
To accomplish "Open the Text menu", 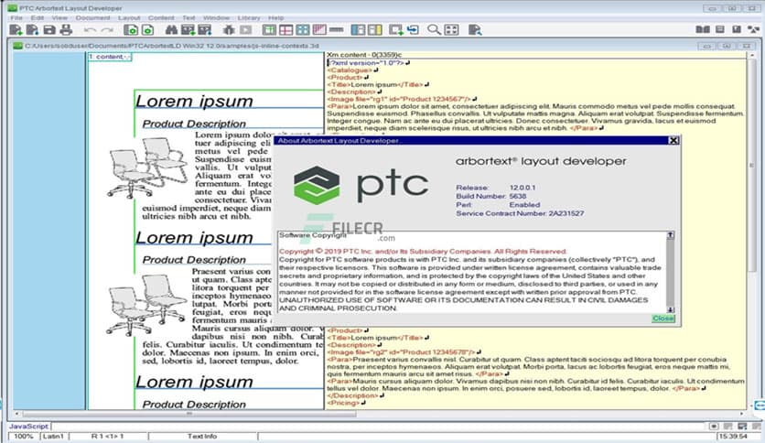I will pos(189,17).
